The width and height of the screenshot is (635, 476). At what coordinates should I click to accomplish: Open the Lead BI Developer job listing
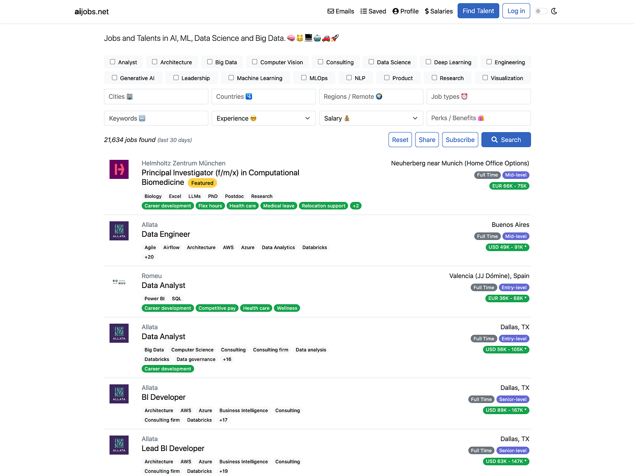(173, 448)
